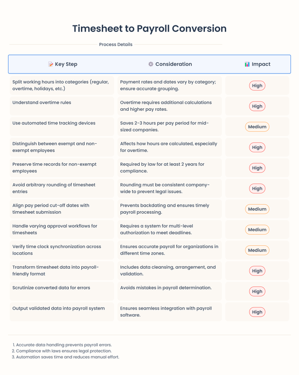Click Medium badge for pay period cut-off
The height and width of the screenshot is (375, 299).
[257, 209]
